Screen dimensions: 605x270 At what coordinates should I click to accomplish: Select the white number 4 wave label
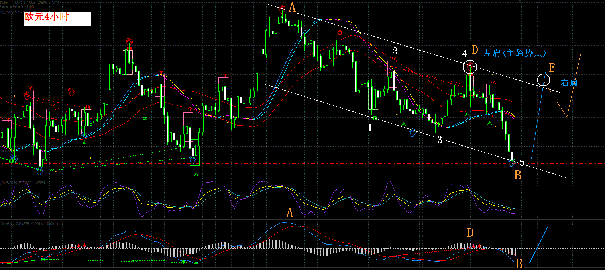pyautogui.click(x=465, y=53)
